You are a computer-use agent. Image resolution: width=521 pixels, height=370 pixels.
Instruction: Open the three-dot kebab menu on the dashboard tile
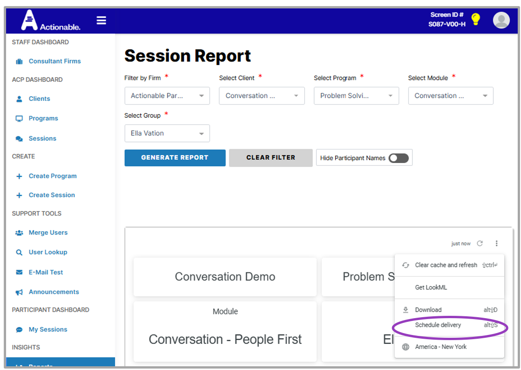497,243
